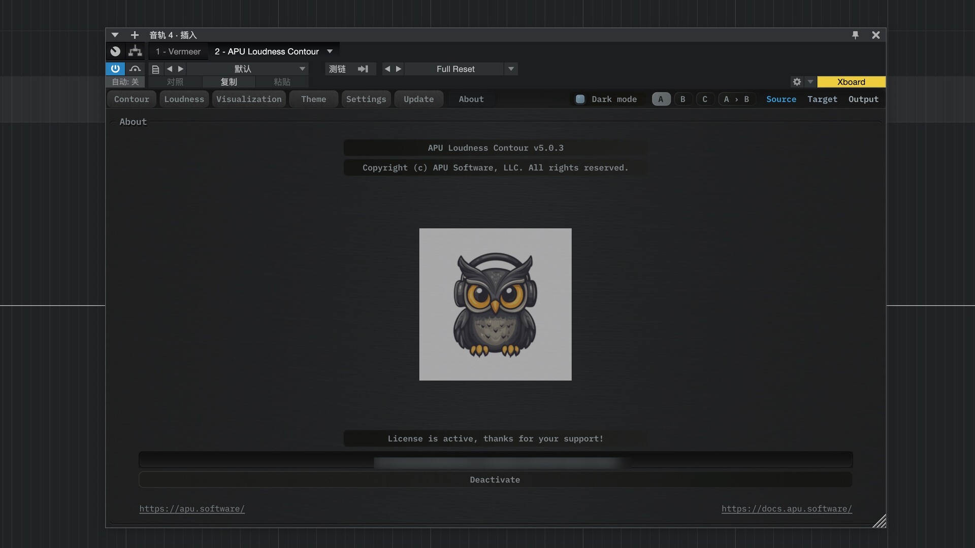The image size is (975, 548).
Task: Switch to the Visualization tab
Action: (249, 99)
